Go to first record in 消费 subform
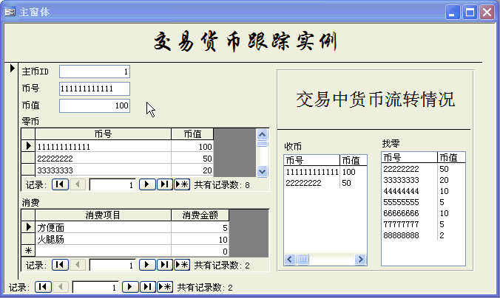 (60, 265)
